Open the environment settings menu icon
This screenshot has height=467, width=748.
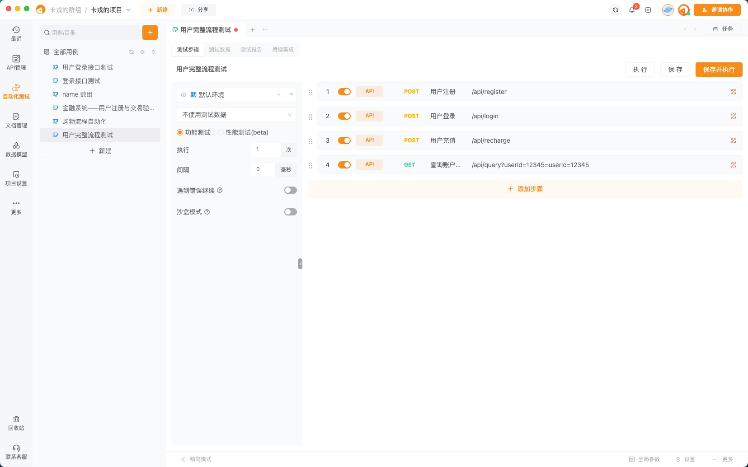click(292, 95)
